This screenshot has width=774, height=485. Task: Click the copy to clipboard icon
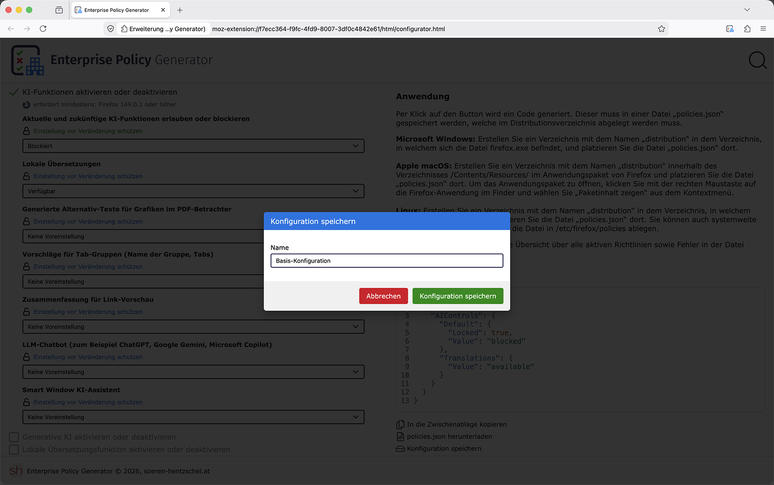click(400, 424)
